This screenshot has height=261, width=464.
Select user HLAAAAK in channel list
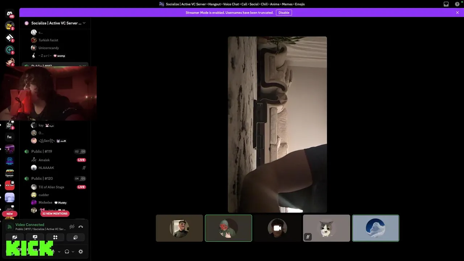point(46,168)
